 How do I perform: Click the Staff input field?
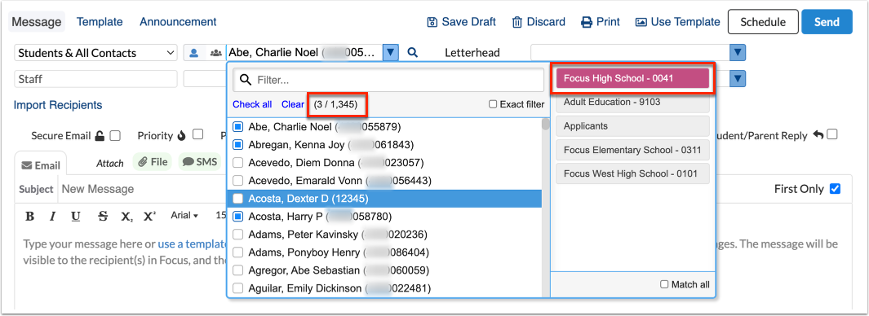click(x=95, y=78)
